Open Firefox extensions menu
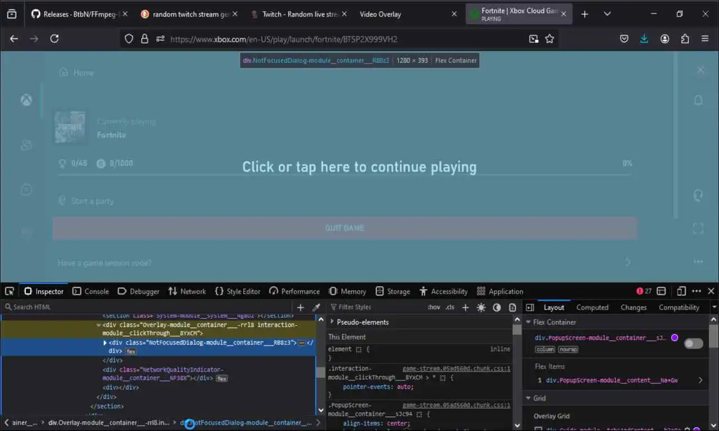Image resolution: width=719 pixels, height=431 pixels. tap(685, 39)
